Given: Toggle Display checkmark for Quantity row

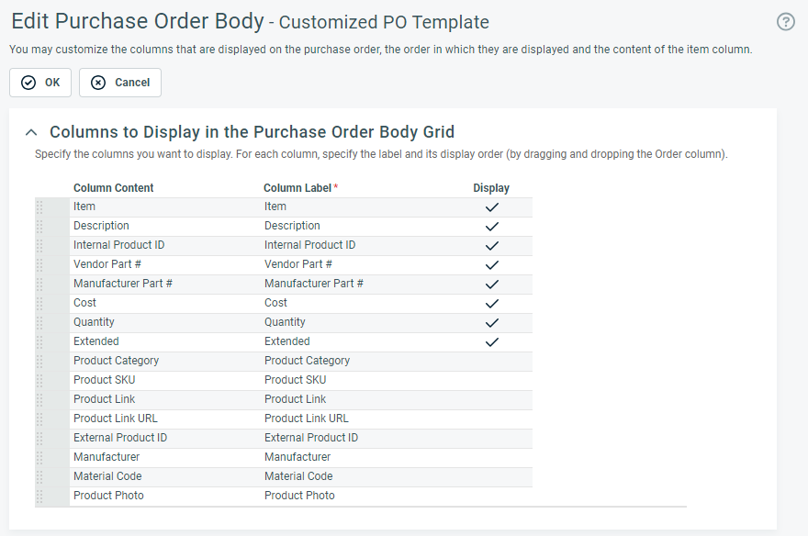Looking at the screenshot, I should pyautogui.click(x=491, y=323).
